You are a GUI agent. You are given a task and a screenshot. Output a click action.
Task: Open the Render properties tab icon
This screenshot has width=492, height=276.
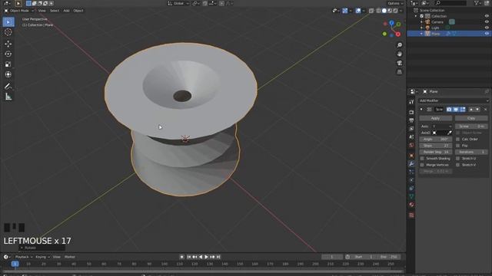coord(412,113)
